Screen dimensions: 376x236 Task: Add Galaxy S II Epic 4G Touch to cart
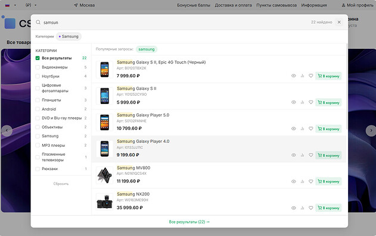click(x=328, y=76)
